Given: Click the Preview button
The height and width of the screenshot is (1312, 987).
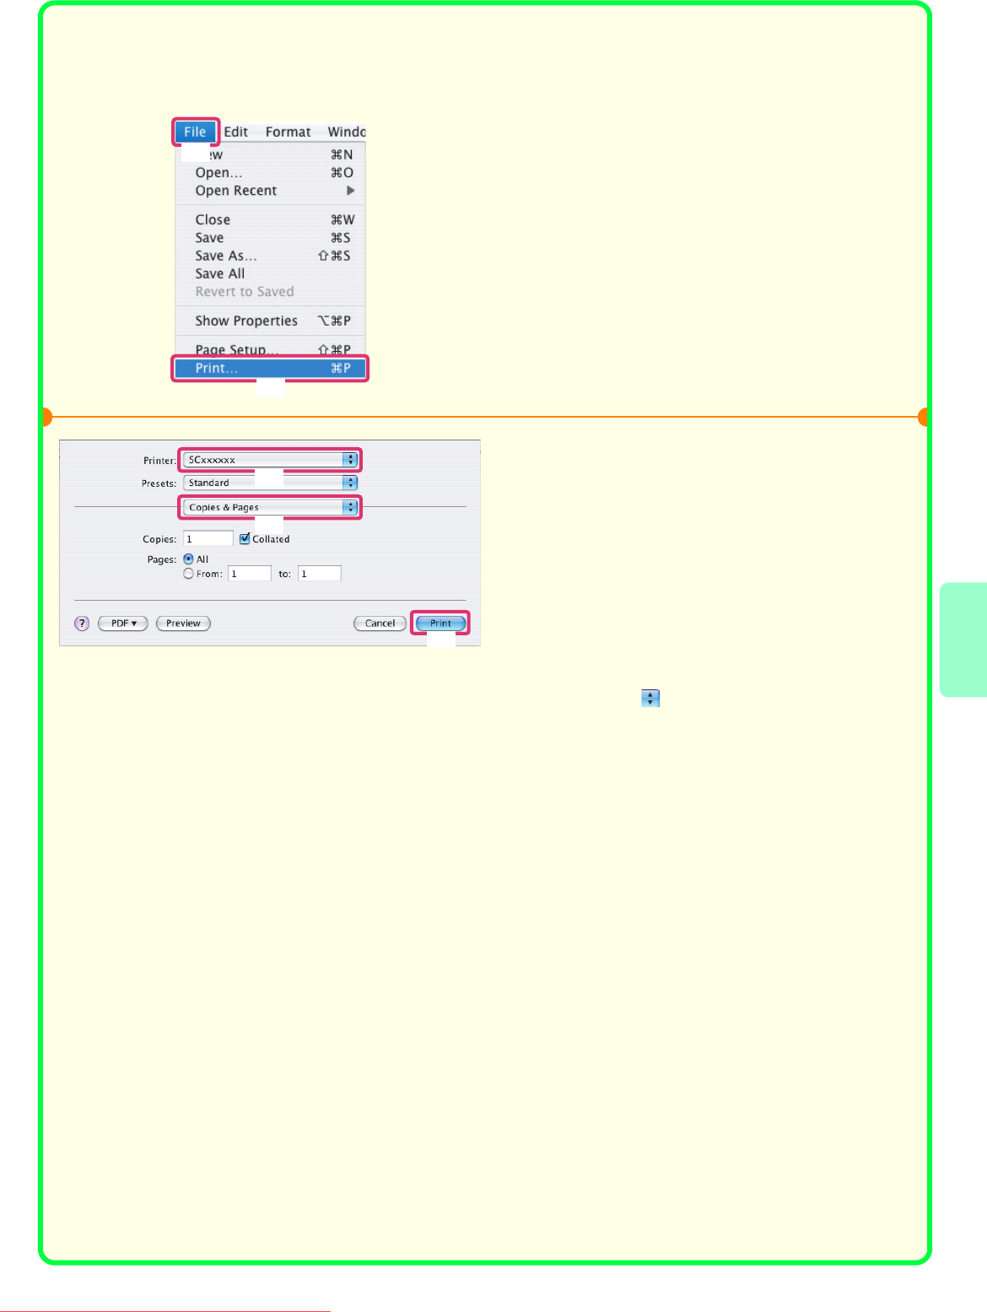Looking at the screenshot, I should pos(183,624).
